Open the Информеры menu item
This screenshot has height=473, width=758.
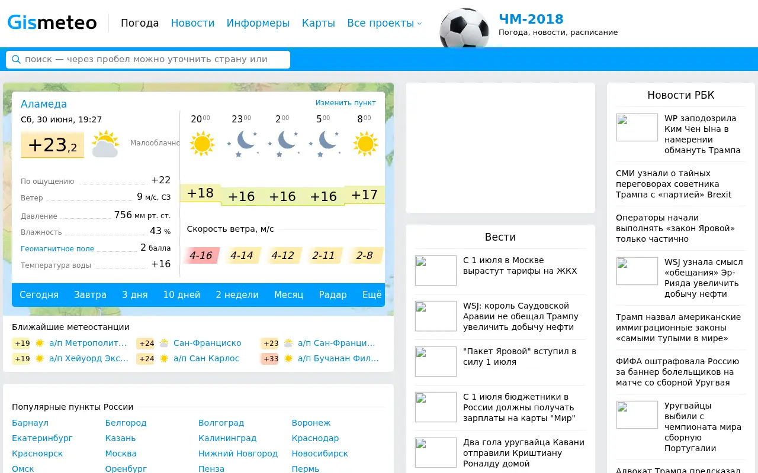[258, 23]
